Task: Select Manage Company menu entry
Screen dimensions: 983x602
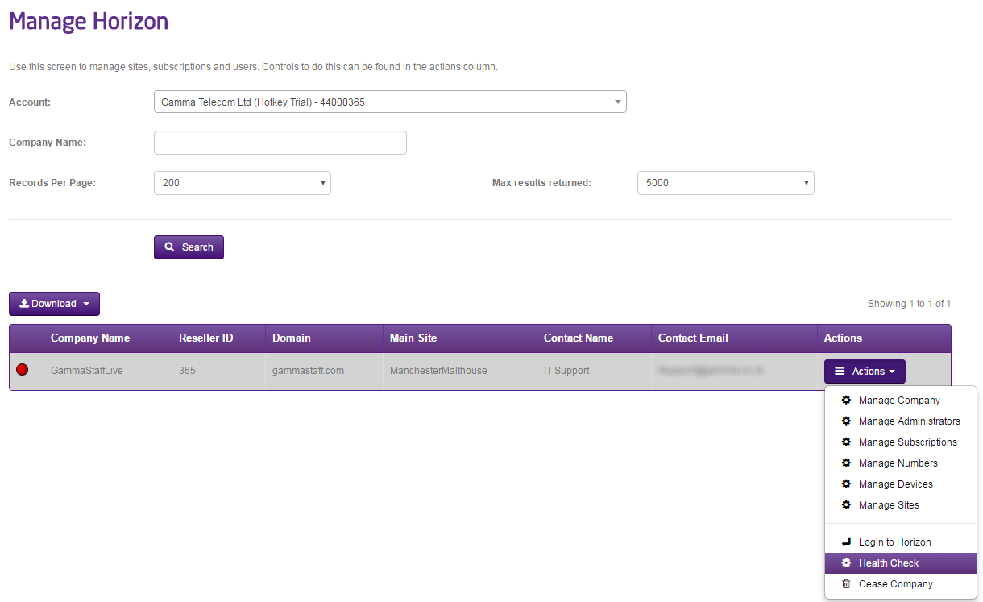Action: point(901,400)
